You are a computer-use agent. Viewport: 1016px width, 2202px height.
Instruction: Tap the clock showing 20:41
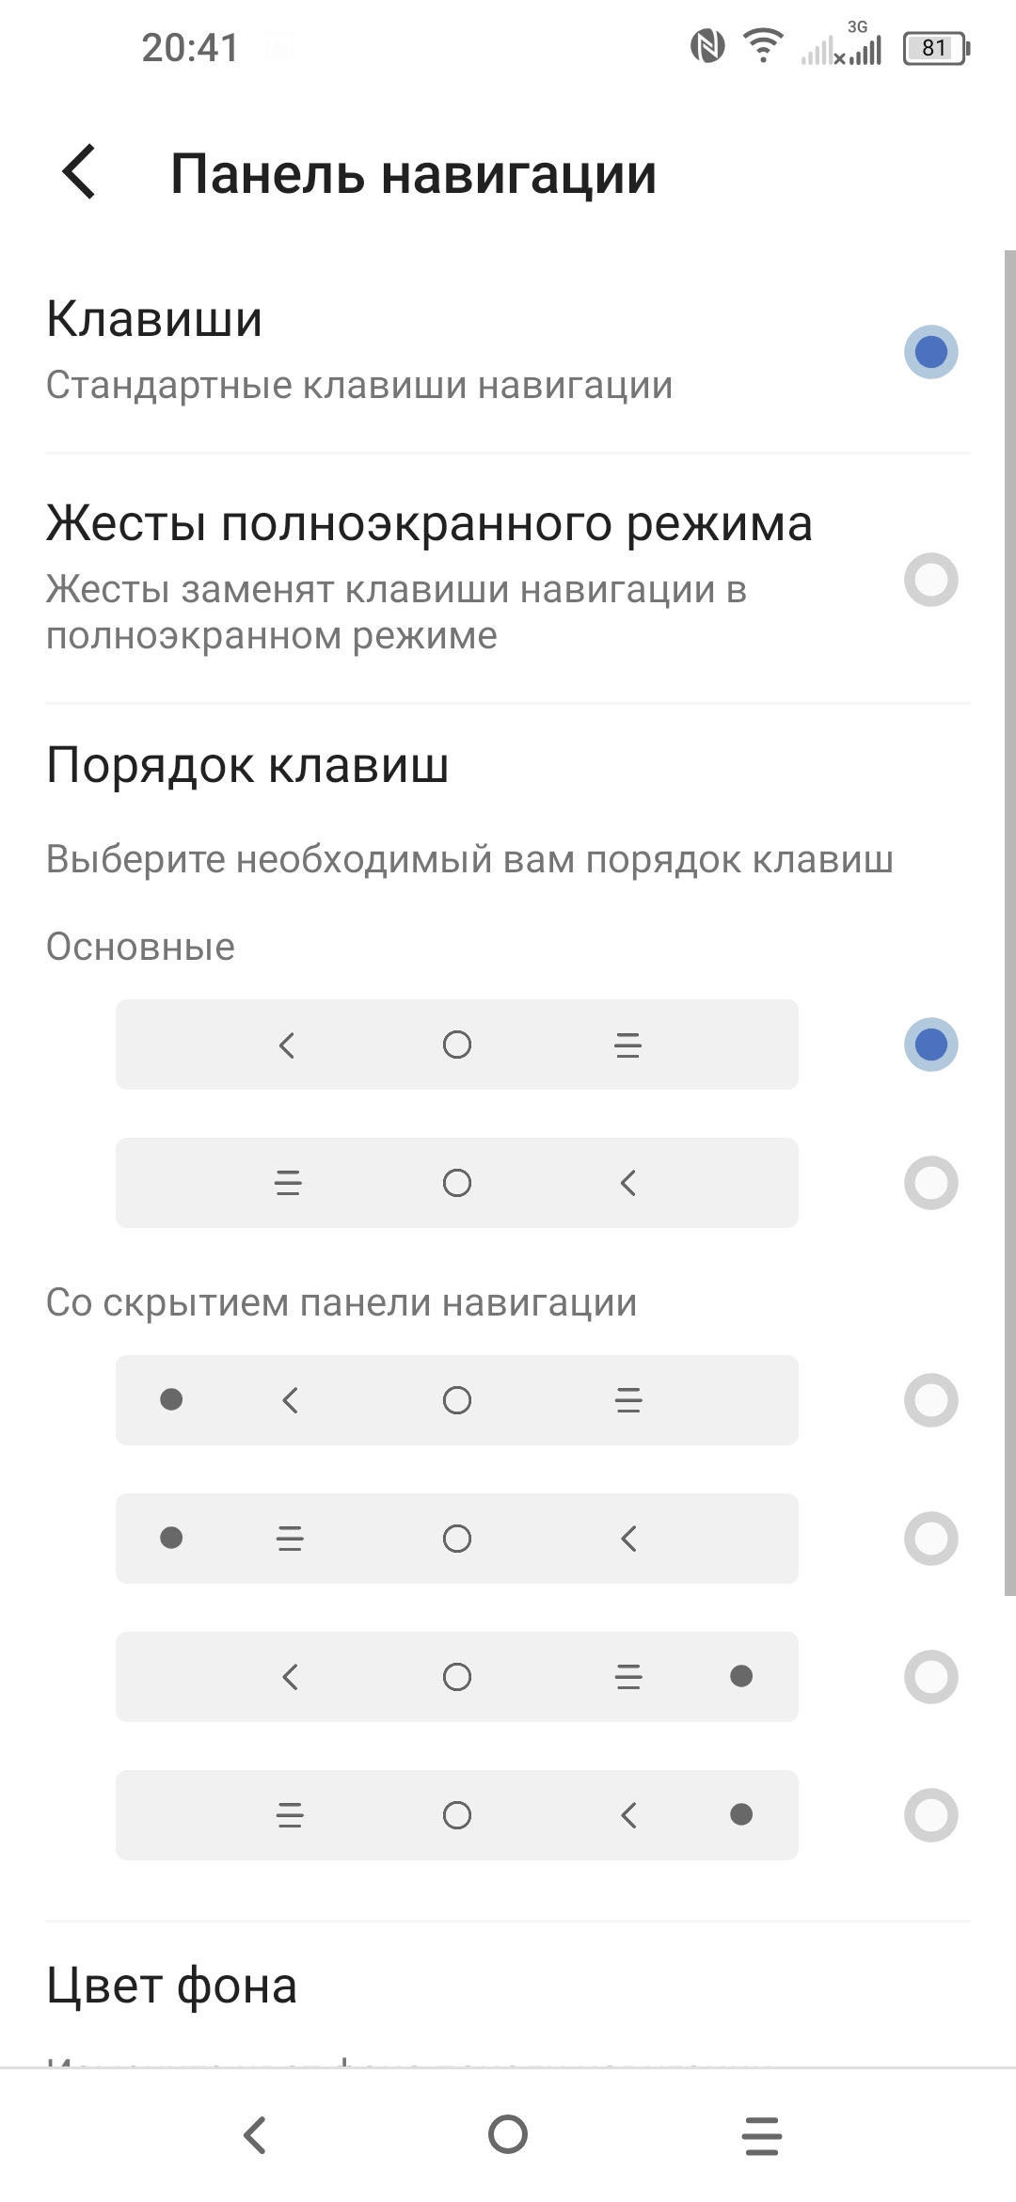point(190,48)
